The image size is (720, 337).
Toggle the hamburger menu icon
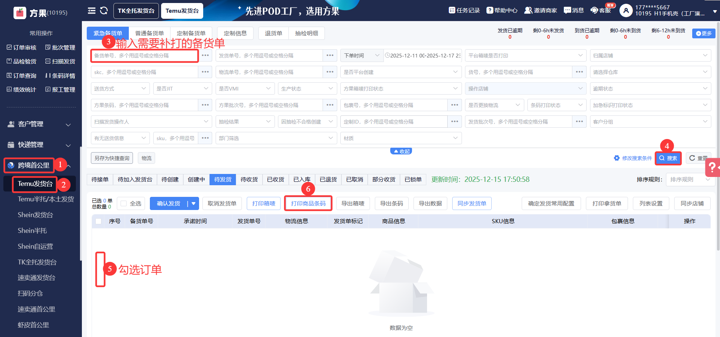click(x=92, y=11)
